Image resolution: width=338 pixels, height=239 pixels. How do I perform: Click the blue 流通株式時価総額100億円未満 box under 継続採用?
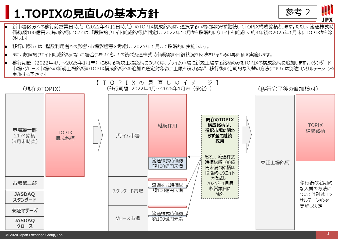pos(167,163)
